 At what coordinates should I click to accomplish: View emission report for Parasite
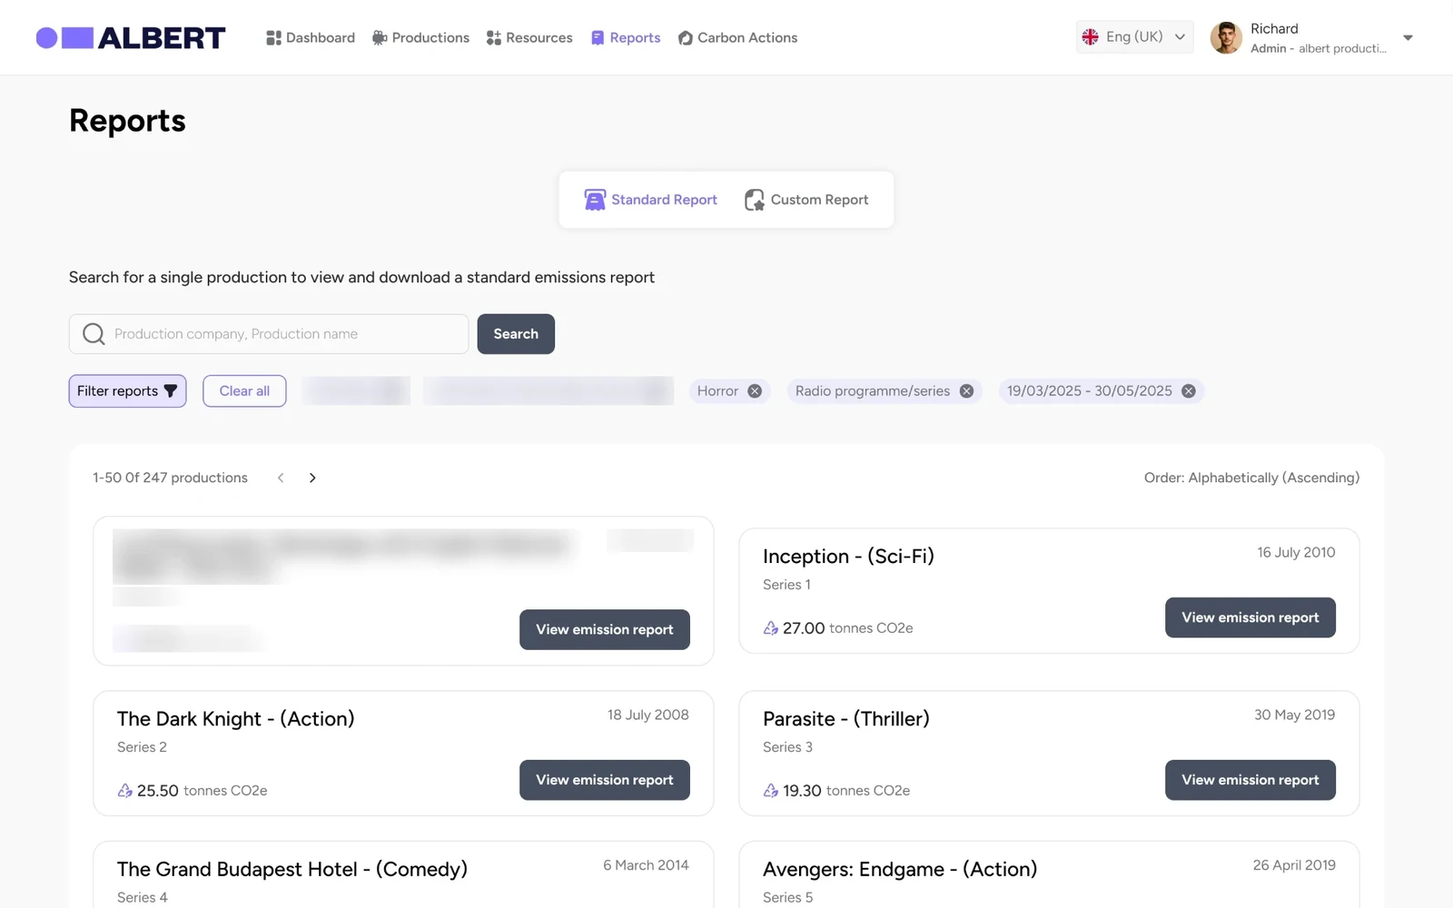click(x=1250, y=780)
